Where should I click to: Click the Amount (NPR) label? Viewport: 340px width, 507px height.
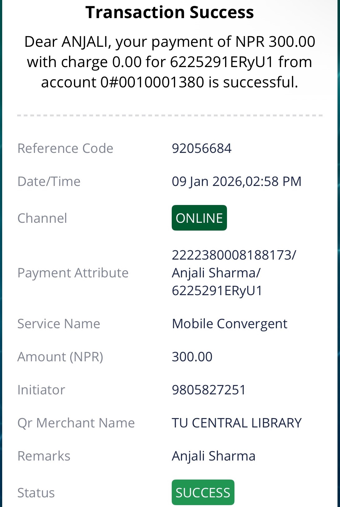(x=60, y=357)
